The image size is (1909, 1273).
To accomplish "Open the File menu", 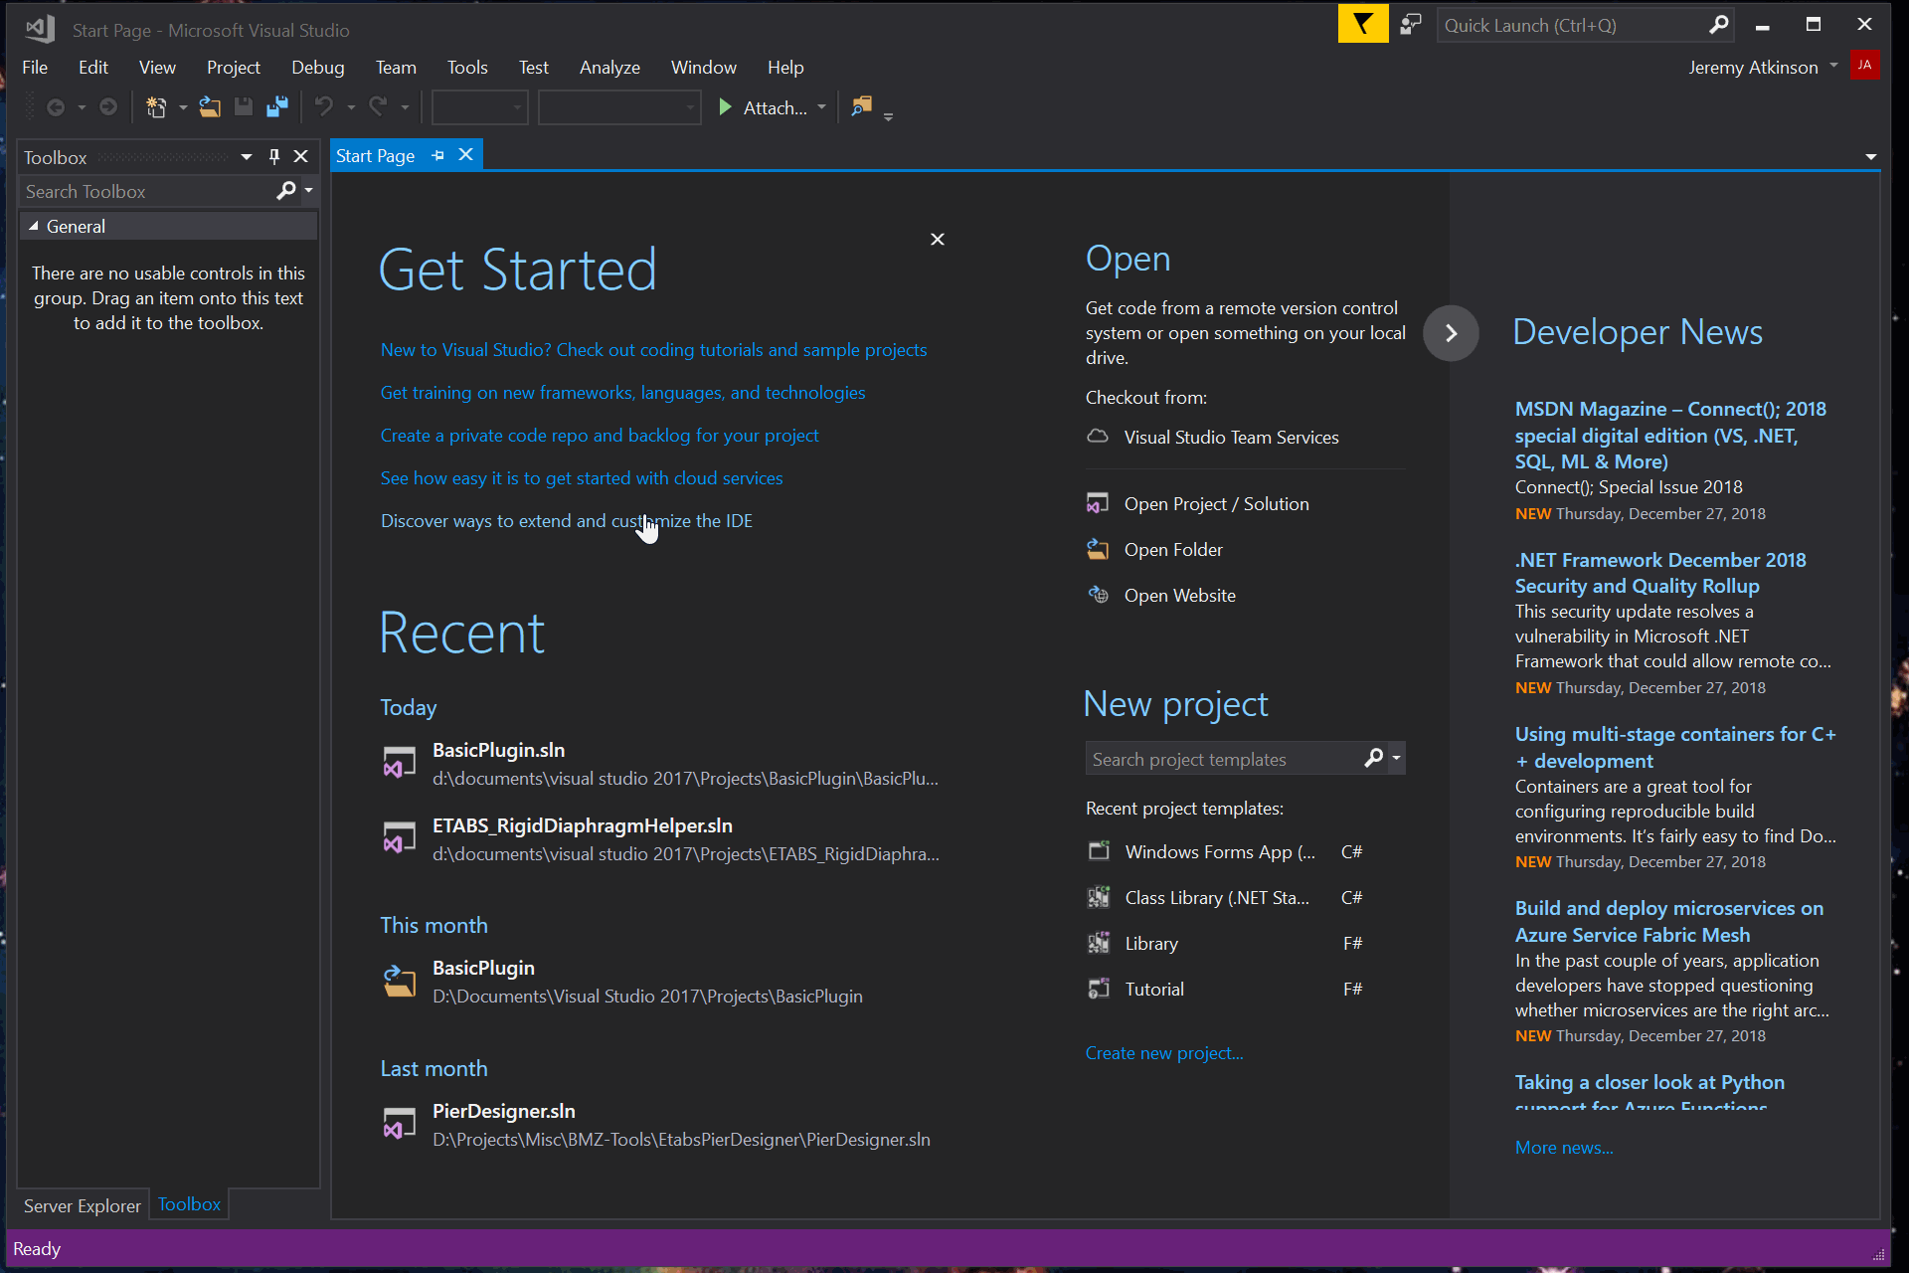I will (x=35, y=68).
